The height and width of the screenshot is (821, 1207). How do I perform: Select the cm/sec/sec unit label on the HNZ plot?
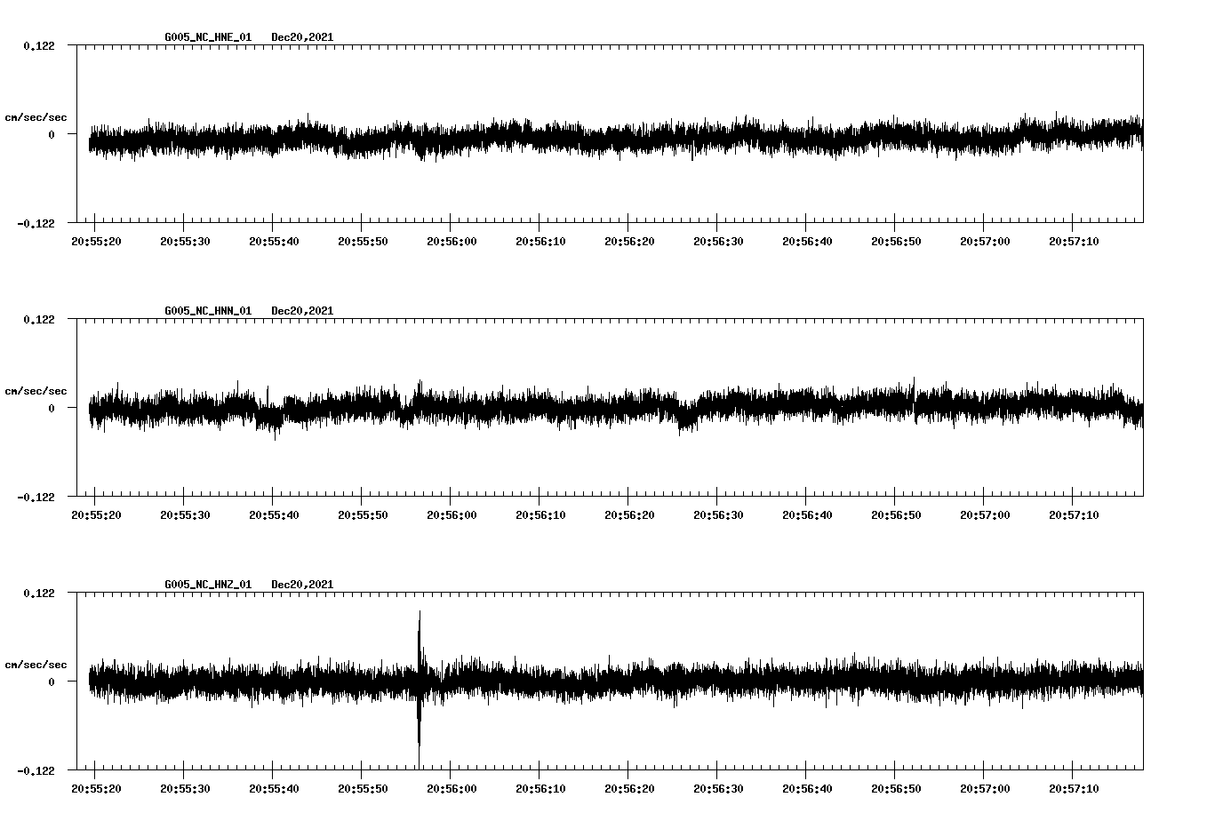[36, 665]
